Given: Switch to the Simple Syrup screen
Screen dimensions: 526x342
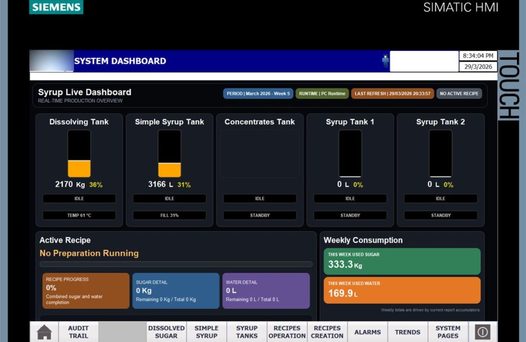Looking at the screenshot, I should 206,332.
